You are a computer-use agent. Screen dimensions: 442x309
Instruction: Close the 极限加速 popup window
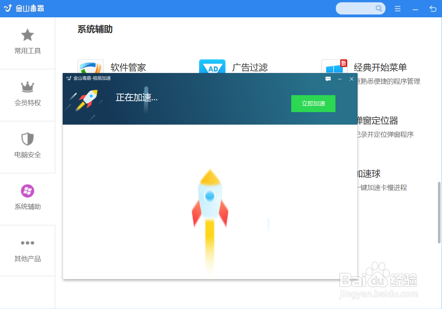[x=352, y=79]
